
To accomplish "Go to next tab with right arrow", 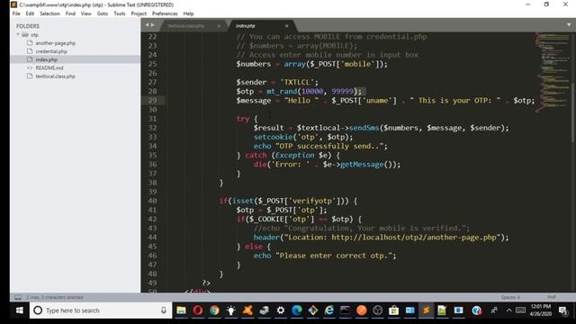I will 152,25.
